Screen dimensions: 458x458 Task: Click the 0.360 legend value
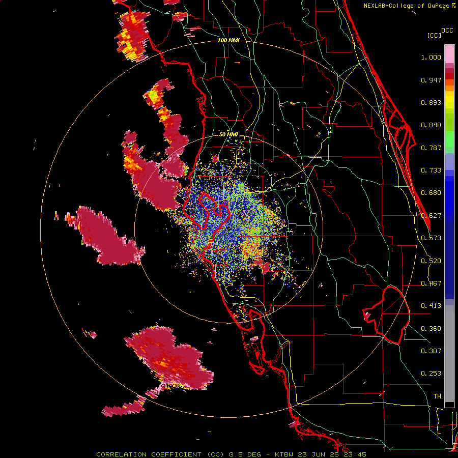431,329
